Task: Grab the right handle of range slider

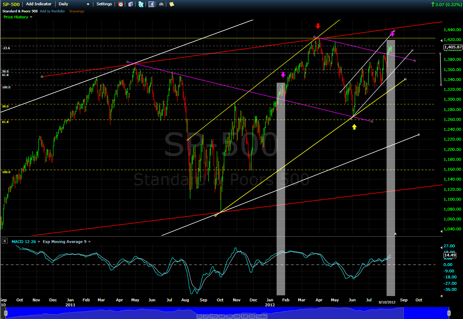Action: (x=449, y=313)
